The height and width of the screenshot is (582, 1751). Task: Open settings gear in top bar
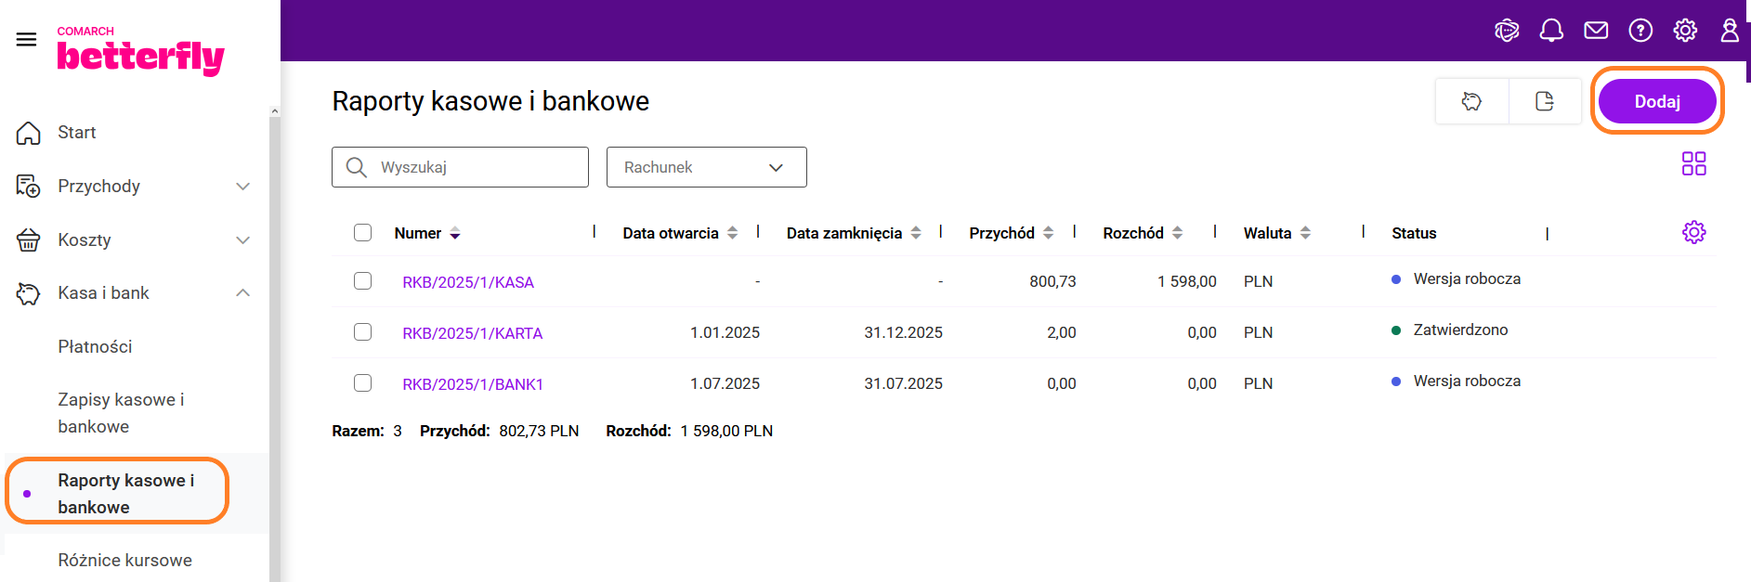(x=1685, y=31)
